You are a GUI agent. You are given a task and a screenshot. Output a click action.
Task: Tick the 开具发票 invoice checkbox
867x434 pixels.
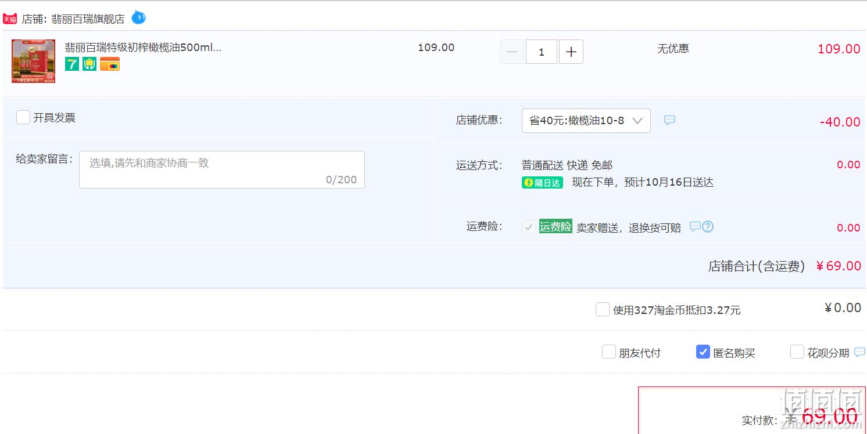[23, 117]
